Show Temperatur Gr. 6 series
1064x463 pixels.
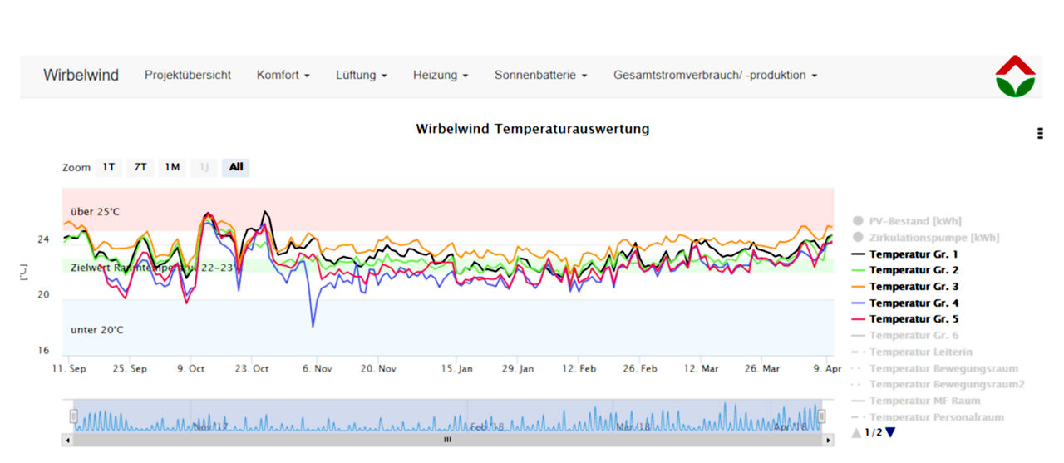coord(913,335)
